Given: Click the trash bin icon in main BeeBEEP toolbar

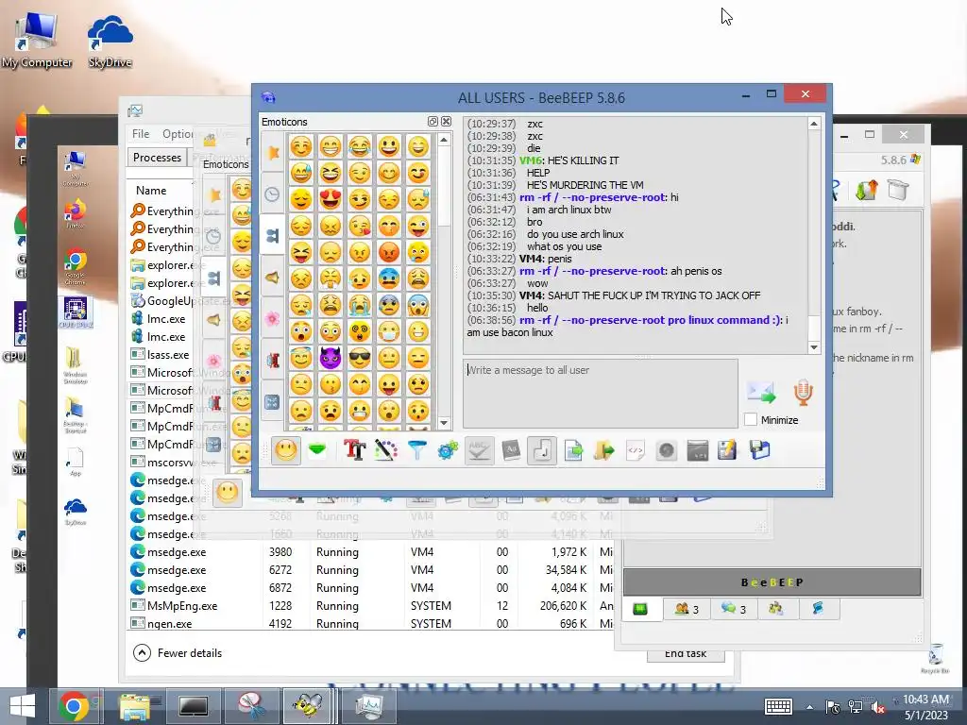Looking at the screenshot, I should [x=898, y=190].
